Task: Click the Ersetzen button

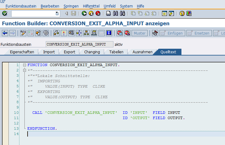Action: pos(199,33)
